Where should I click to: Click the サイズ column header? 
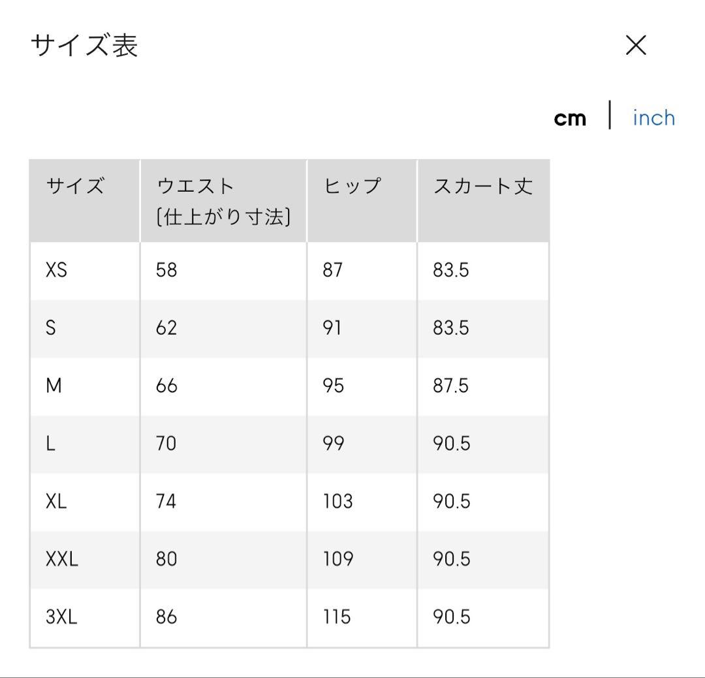76,186
